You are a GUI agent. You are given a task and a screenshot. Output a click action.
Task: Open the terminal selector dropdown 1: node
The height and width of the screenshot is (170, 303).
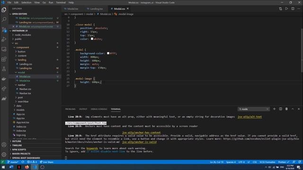254,109
